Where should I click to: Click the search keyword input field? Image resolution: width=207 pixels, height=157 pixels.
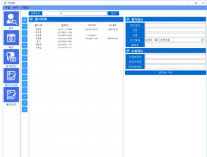(84, 13)
